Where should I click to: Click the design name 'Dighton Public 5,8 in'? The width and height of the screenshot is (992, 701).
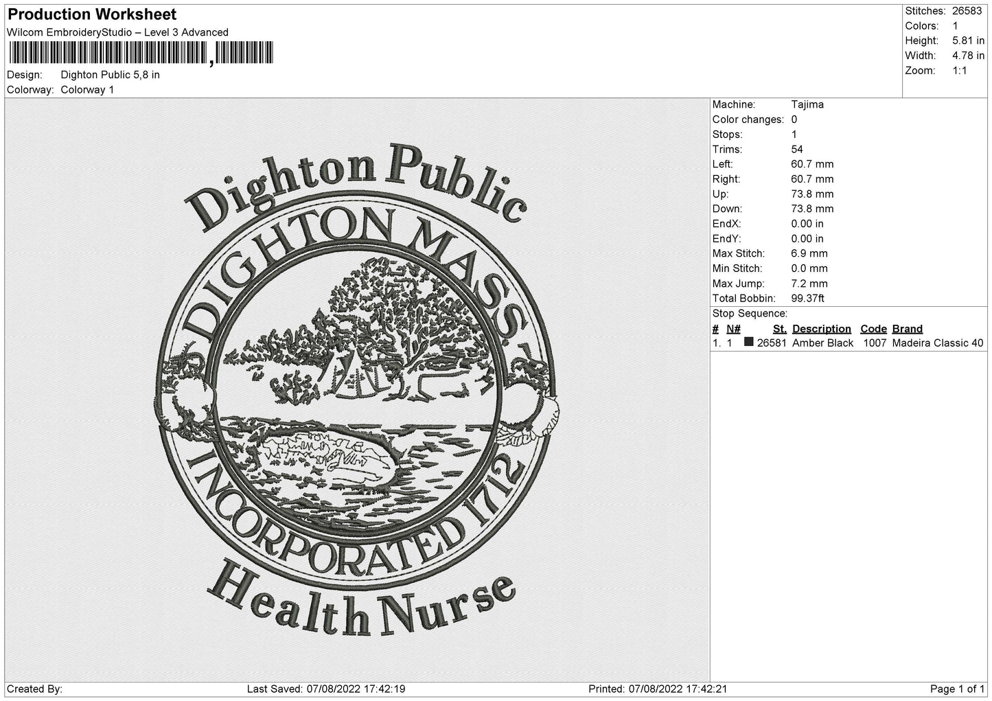110,75
